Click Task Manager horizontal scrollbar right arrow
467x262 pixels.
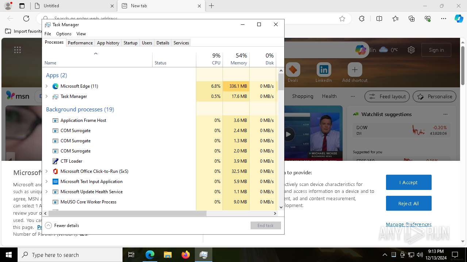coord(275,213)
